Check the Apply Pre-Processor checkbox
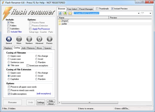Viewport: 155px width, 112px height. point(30,29)
